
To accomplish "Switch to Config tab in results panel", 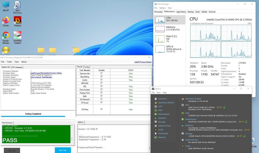I will coord(87,67).
